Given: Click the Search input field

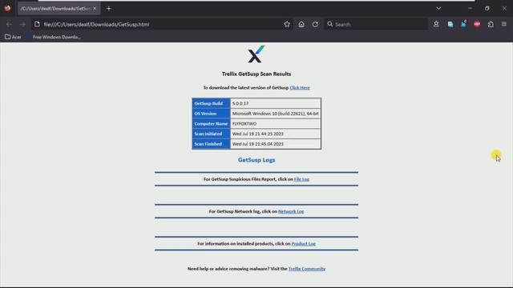Looking at the screenshot, I should (x=376, y=24).
